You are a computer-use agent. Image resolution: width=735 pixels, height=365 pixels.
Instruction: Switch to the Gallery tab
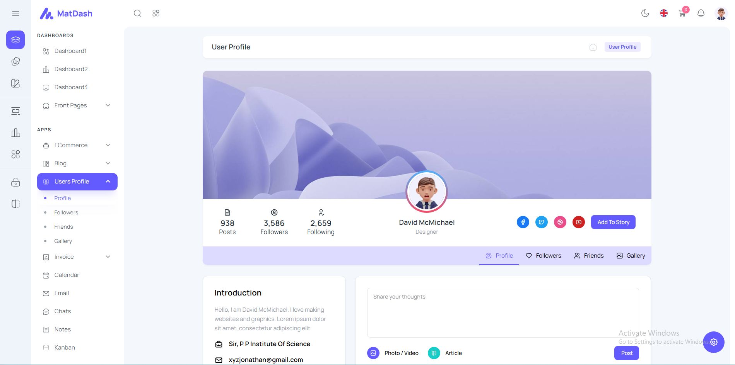pos(631,256)
